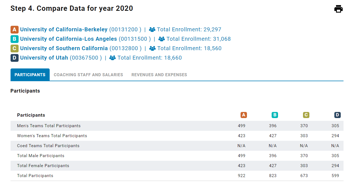Click Total Female Participants row label
The width and height of the screenshot is (351, 184).
(43, 166)
